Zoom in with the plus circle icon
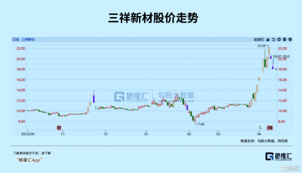The image size is (302, 173). [279, 39]
